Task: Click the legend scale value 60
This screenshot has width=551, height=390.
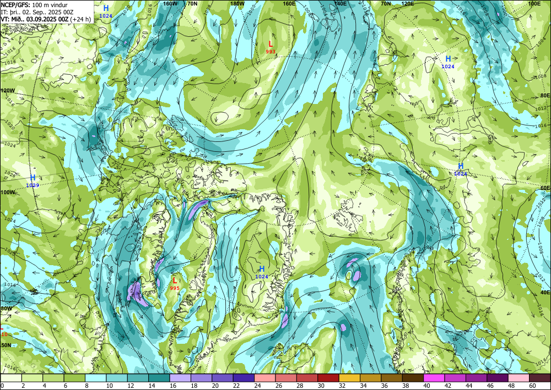Action: [x=531, y=386]
